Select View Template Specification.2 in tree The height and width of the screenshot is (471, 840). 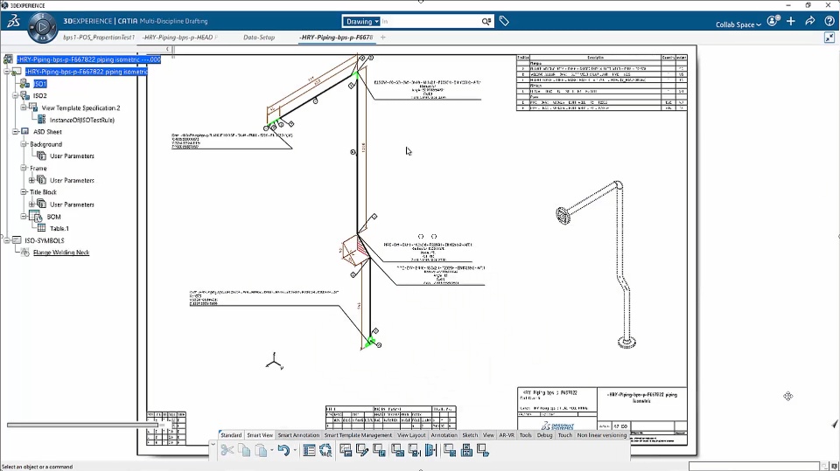pos(80,108)
